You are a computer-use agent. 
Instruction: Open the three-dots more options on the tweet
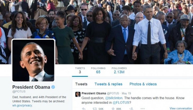143,108
